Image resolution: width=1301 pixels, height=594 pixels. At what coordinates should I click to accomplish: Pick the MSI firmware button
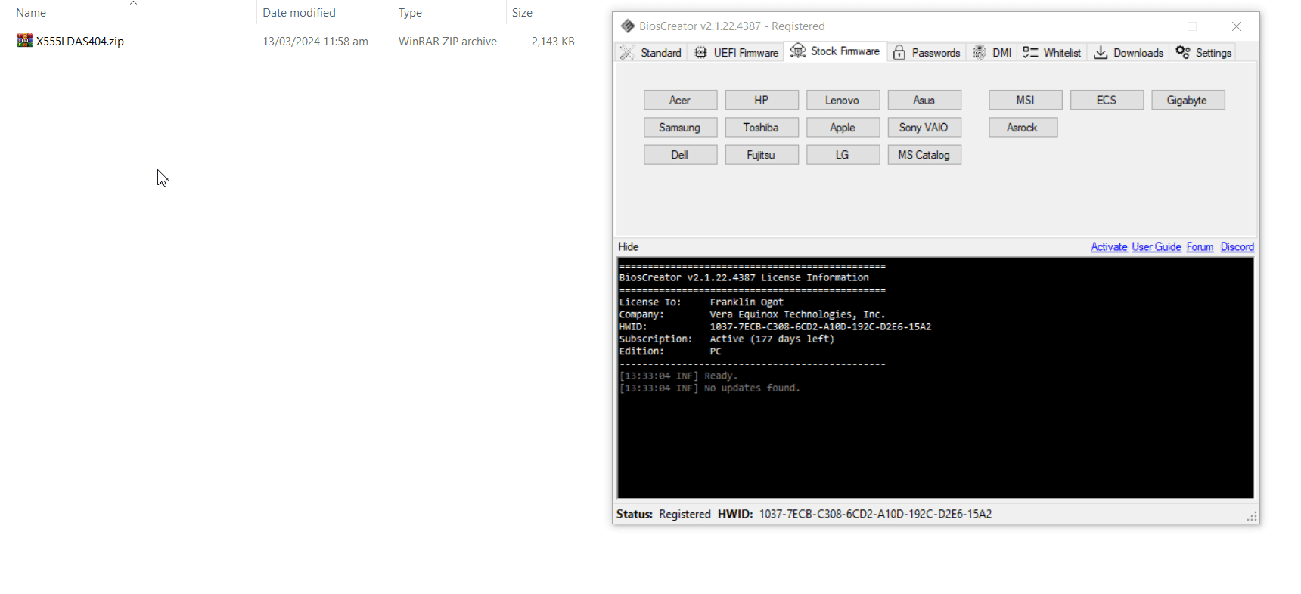pos(1026,100)
